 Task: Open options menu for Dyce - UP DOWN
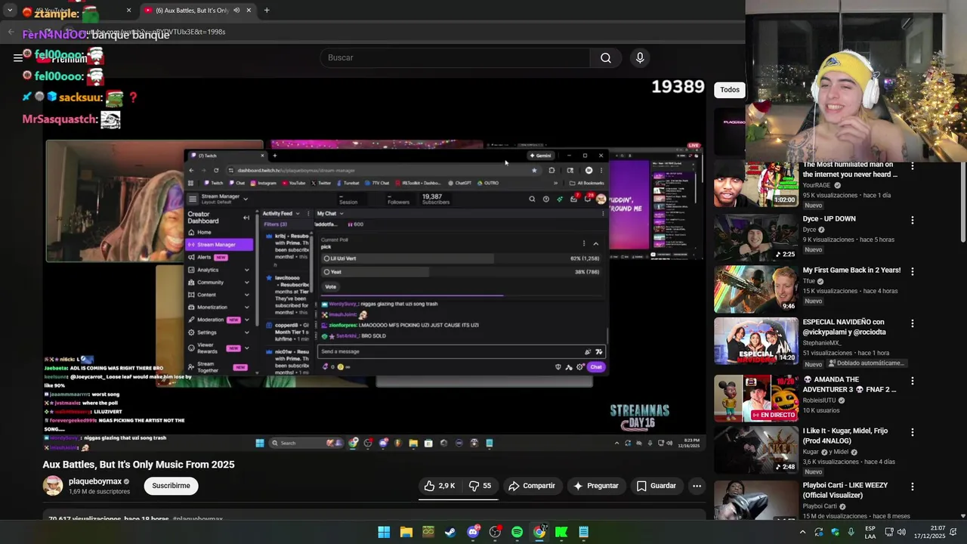coord(912,220)
